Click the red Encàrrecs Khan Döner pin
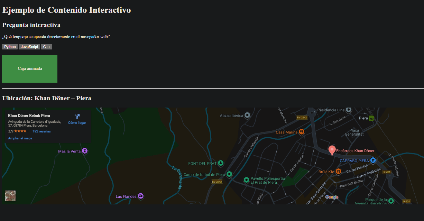This screenshot has width=424, height=221. coord(332,150)
